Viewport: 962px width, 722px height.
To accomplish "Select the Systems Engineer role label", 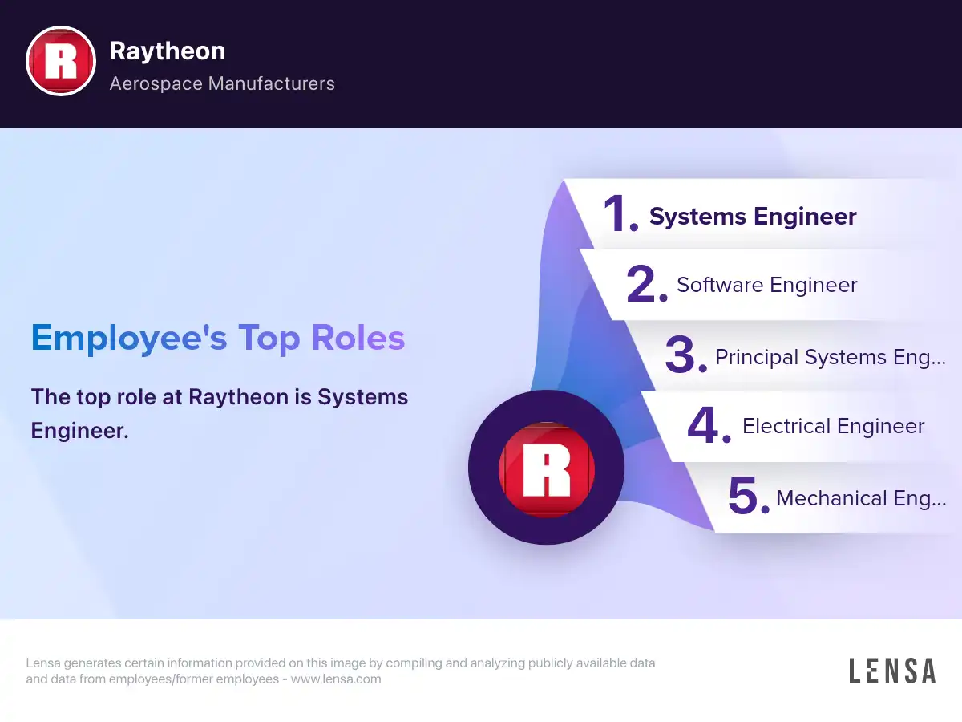I will pos(753,217).
